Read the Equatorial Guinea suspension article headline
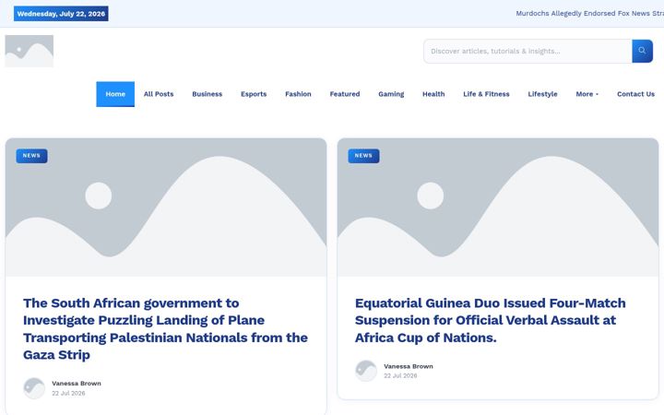Viewport: 664px width, 415px height. tap(491, 320)
